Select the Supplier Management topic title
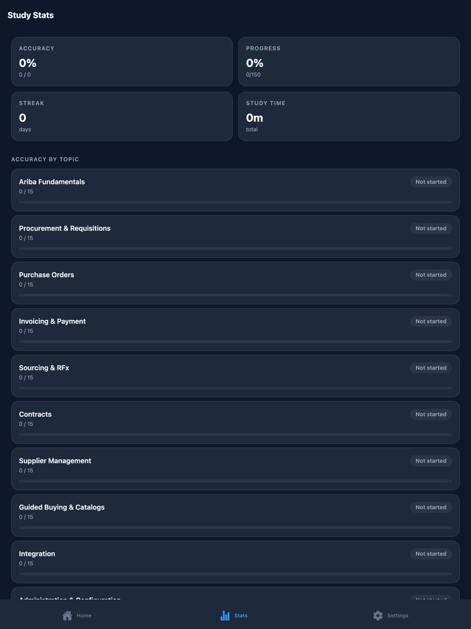This screenshot has height=629, width=471. coord(55,461)
